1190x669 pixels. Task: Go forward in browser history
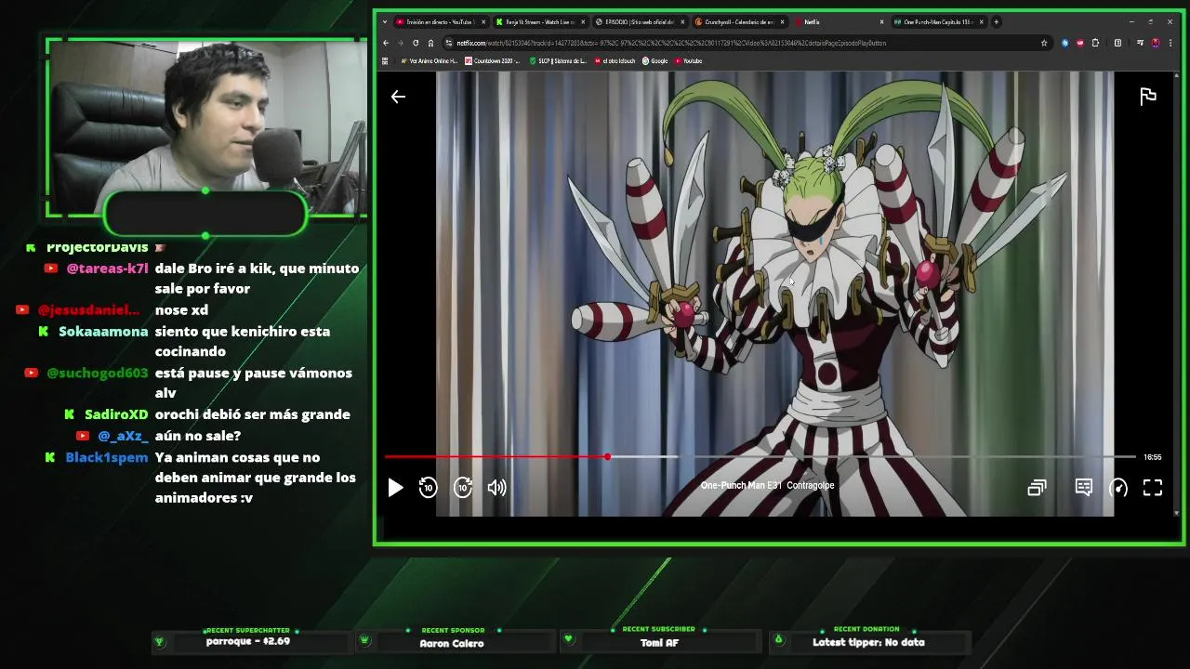pyautogui.click(x=401, y=43)
